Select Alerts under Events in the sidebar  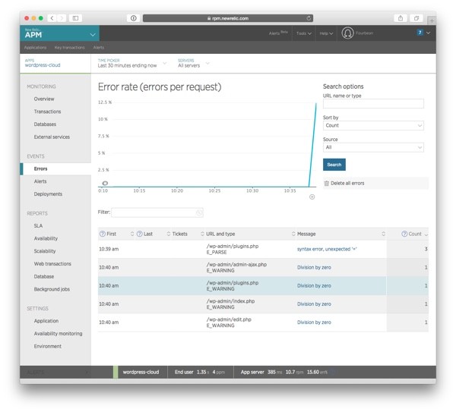(40, 181)
